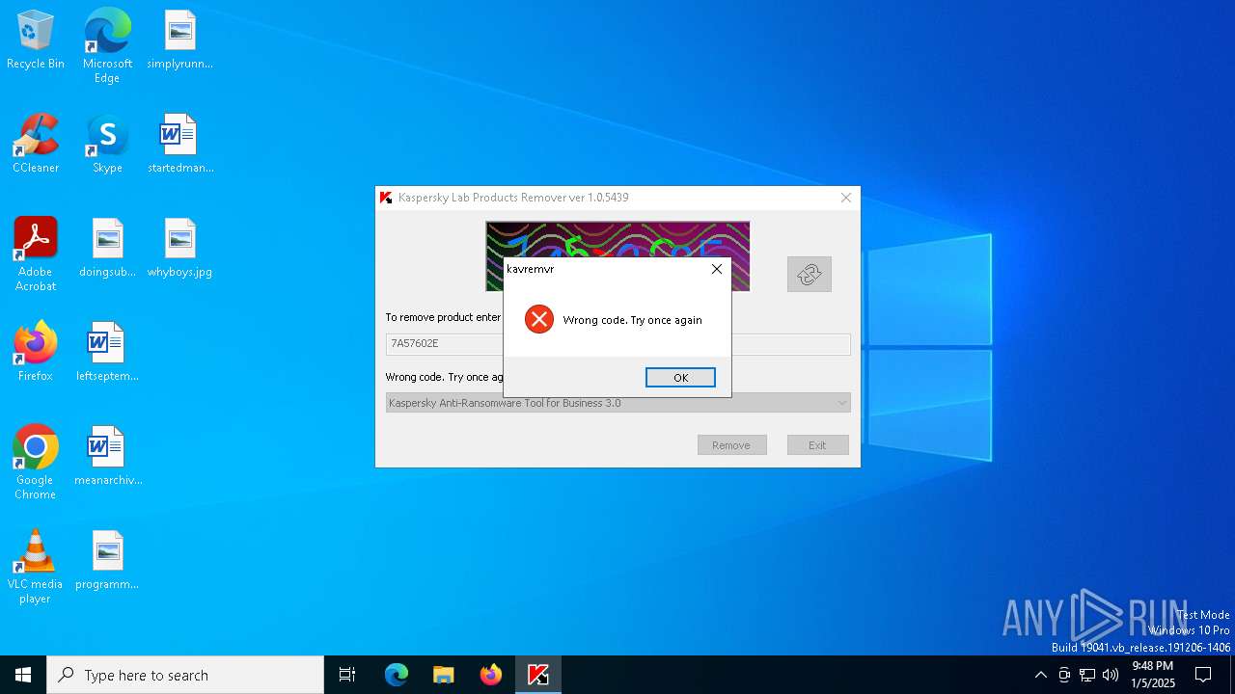The height and width of the screenshot is (694, 1235).
Task: Click the 'To remove product enter' label
Action: tap(444, 317)
